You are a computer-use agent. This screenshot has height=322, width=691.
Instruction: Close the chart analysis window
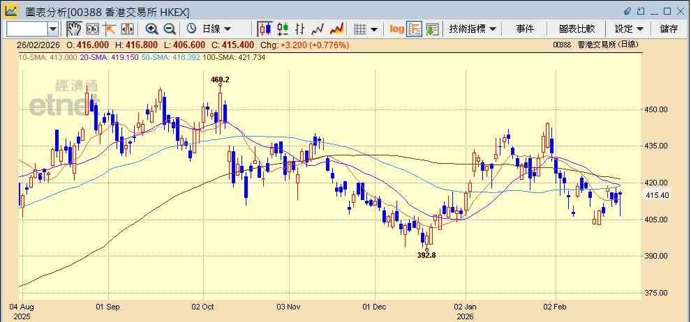click(x=680, y=11)
